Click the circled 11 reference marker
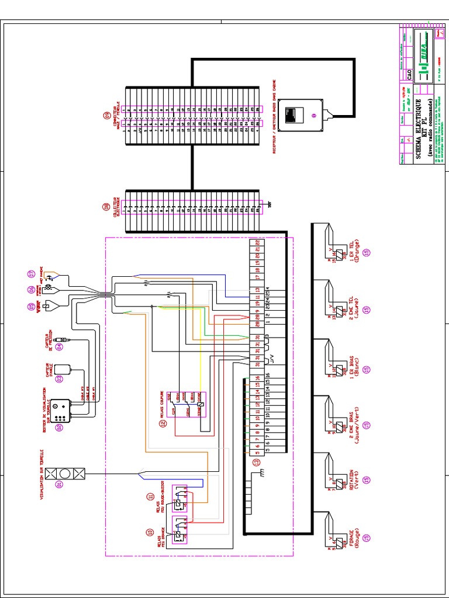The height and width of the screenshot is (598, 449). click(150, 496)
